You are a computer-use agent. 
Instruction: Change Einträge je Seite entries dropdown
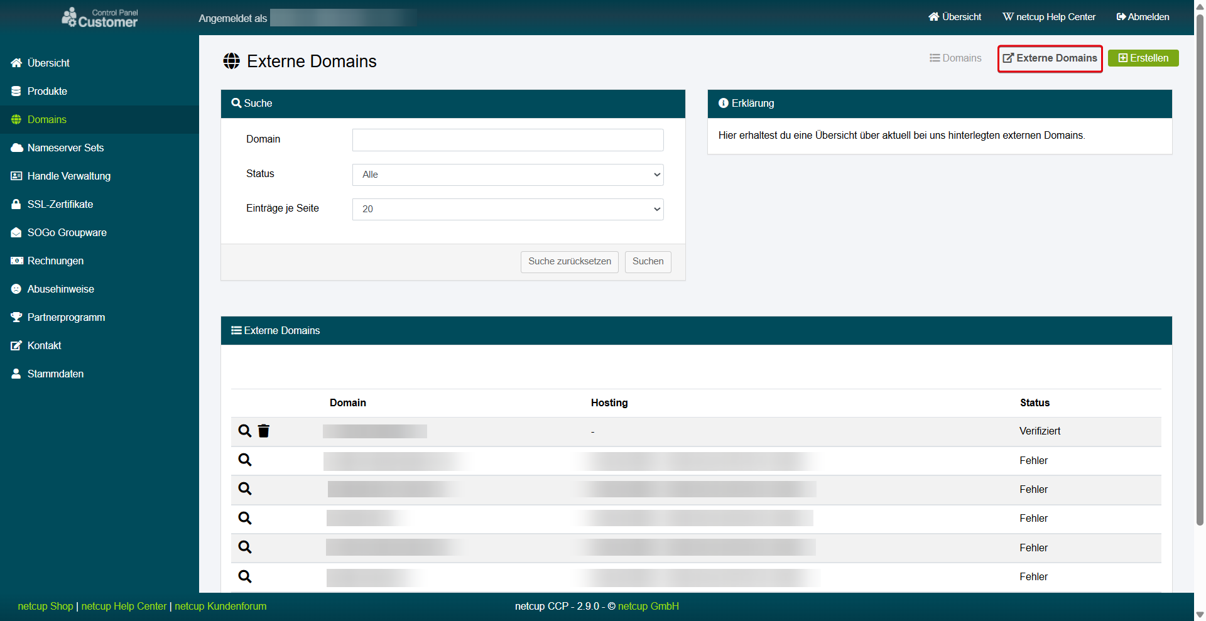pos(508,209)
